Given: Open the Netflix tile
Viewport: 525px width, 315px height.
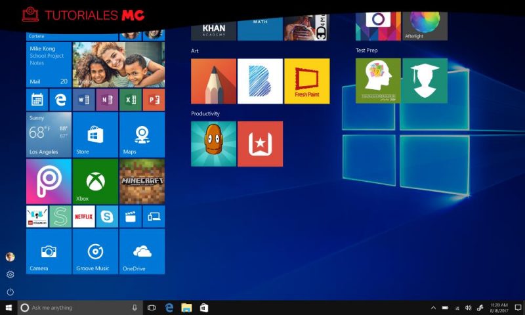Looking at the screenshot, I should (83, 216).
